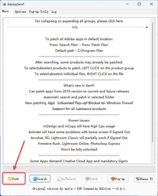Select 'Can patch apps from 2019 version' line
The image size is (158, 196).
79,91
